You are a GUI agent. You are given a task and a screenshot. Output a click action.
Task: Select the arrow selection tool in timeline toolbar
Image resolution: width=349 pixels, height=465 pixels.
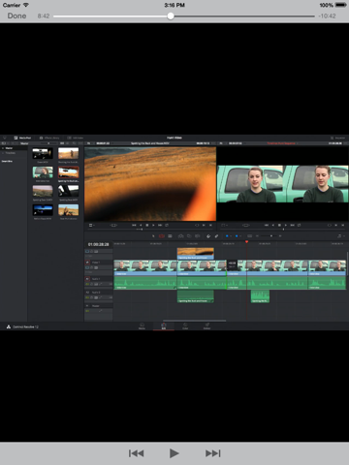point(153,236)
